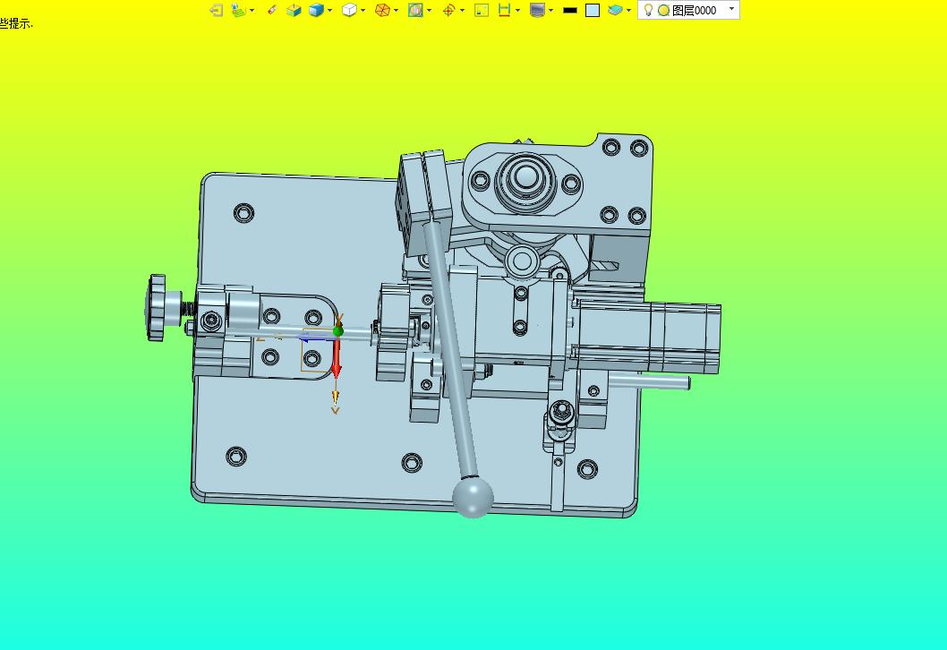Viewport: 947px width, 650px height.
Task: Select the eraser tool icon
Action: (272, 10)
